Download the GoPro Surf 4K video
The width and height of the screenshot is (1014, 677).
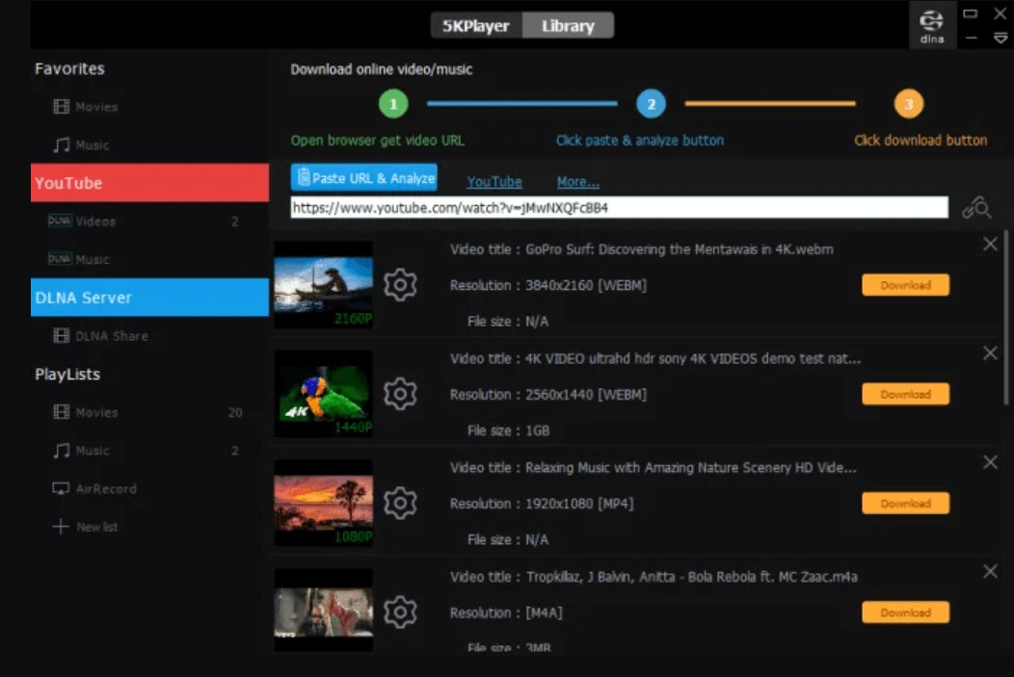[905, 285]
